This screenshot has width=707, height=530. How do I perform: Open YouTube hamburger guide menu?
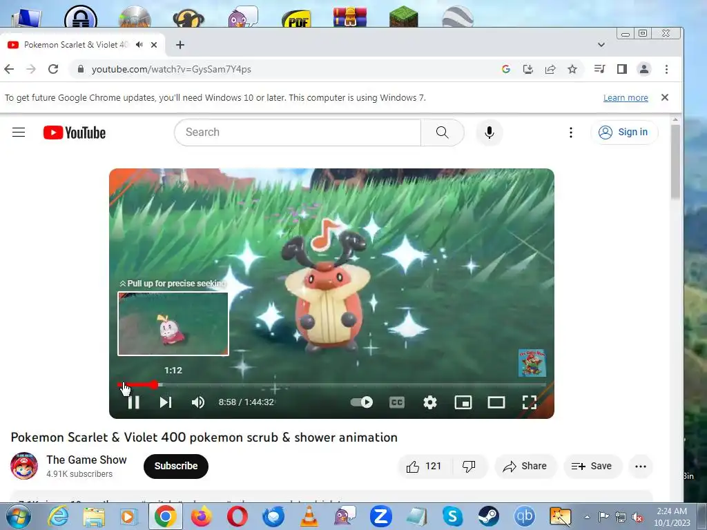[x=19, y=132]
